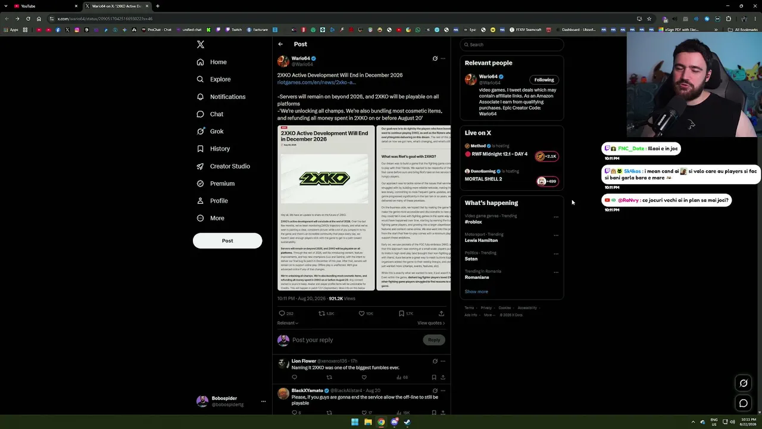The image size is (762, 429).
Task: Open the riotgames.com news link
Action: click(x=316, y=82)
